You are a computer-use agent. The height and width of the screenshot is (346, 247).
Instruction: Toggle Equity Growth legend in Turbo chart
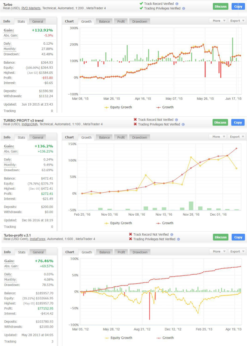tap(118, 107)
